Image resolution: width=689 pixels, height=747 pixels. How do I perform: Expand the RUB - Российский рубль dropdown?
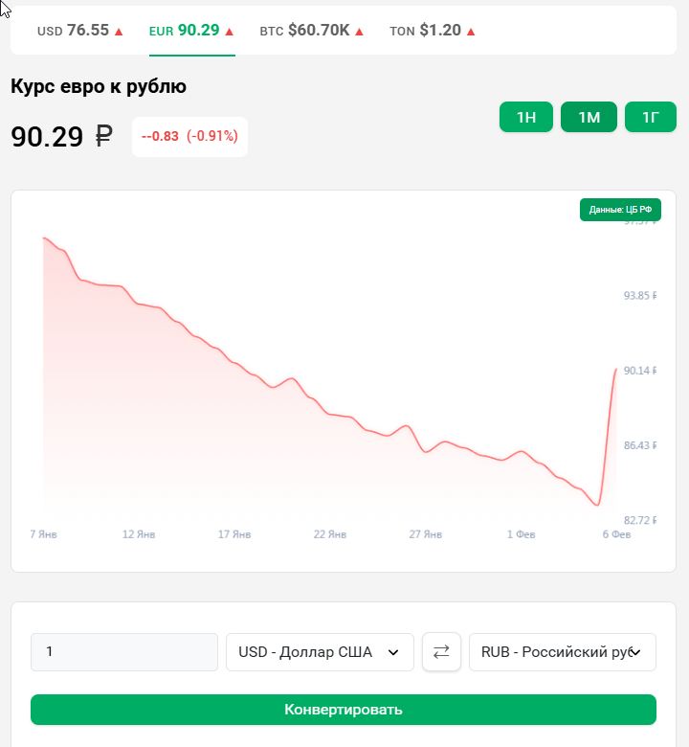(563, 652)
